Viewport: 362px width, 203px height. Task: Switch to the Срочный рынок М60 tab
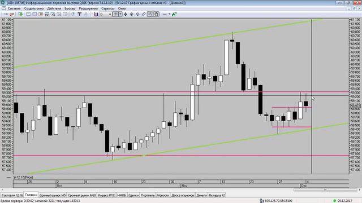[x=82, y=195]
